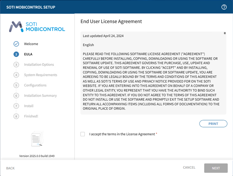This screenshot has height=176, width=233.
Task: Open the help question mark icon
Action: [x=224, y=7]
